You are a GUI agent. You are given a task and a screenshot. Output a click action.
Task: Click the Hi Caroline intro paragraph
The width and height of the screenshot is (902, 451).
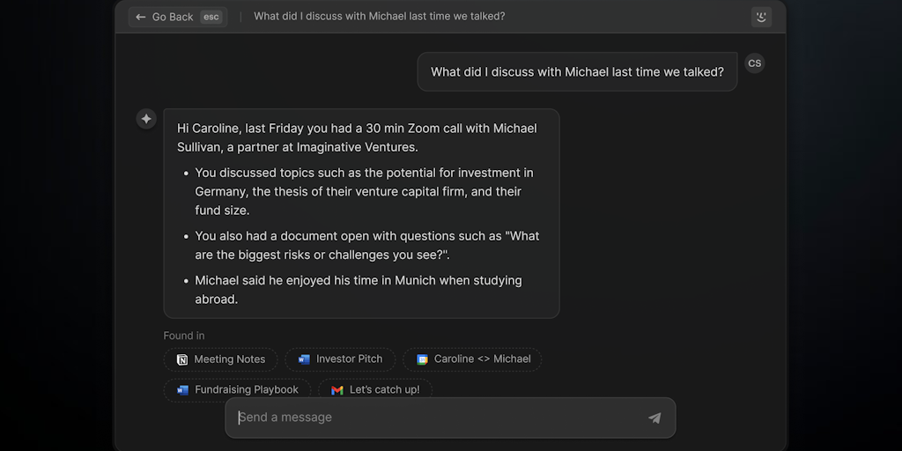(357, 137)
